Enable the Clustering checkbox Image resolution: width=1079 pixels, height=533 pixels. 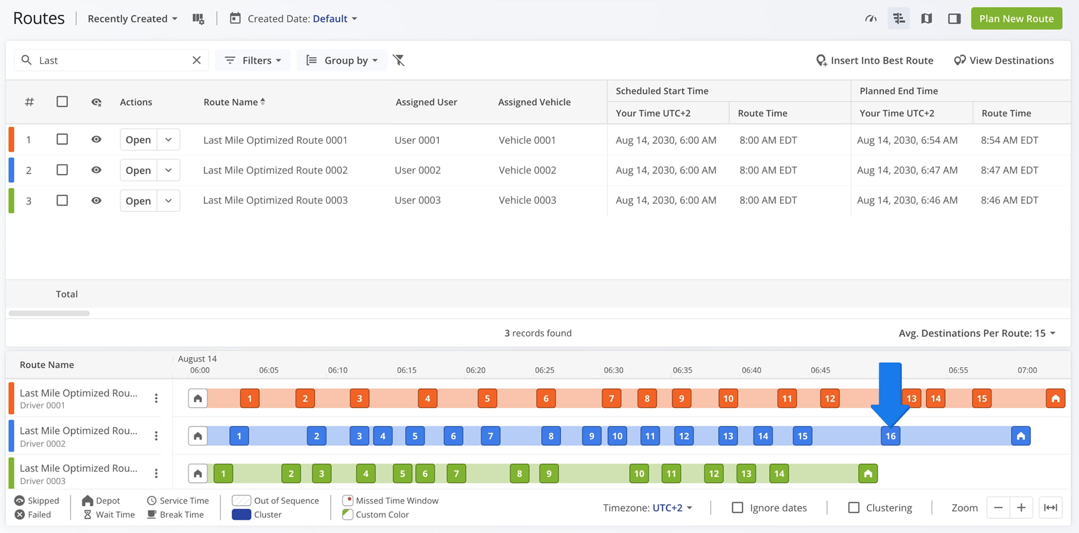(854, 507)
